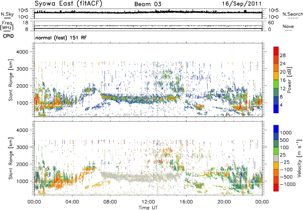This screenshot has height=210, width=303.
Task: Click 'Slant Range [km]' label of velocity panel
Action: (11, 158)
